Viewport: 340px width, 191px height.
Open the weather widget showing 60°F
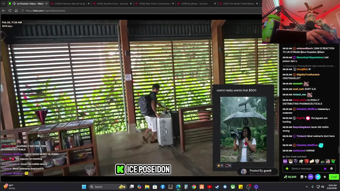(x=9, y=187)
